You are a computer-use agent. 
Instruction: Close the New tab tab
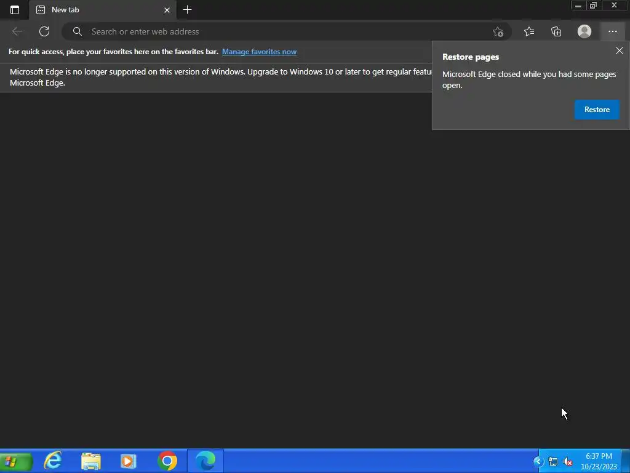167,10
